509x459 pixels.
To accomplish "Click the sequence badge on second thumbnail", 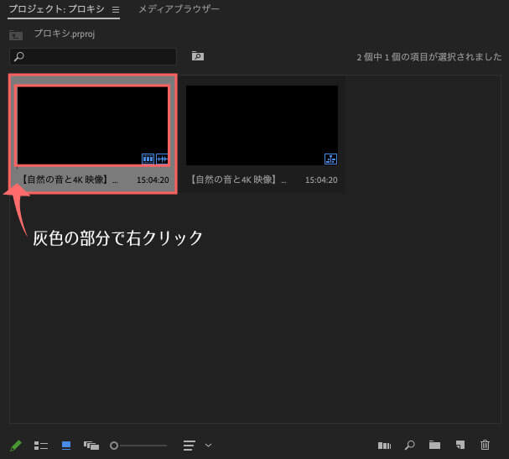I will tap(330, 159).
